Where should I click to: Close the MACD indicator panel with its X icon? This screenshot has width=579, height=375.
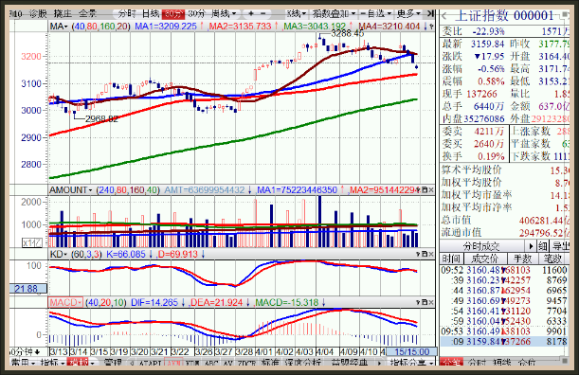pyautogui.click(x=431, y=303)
